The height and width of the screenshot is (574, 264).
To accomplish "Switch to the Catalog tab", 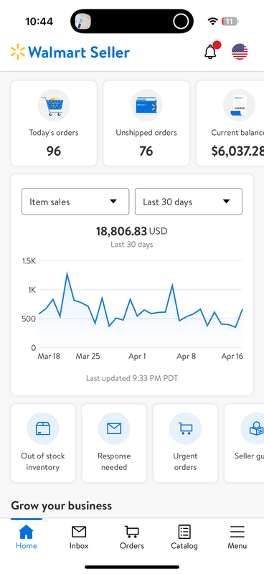I will point(184,537).
